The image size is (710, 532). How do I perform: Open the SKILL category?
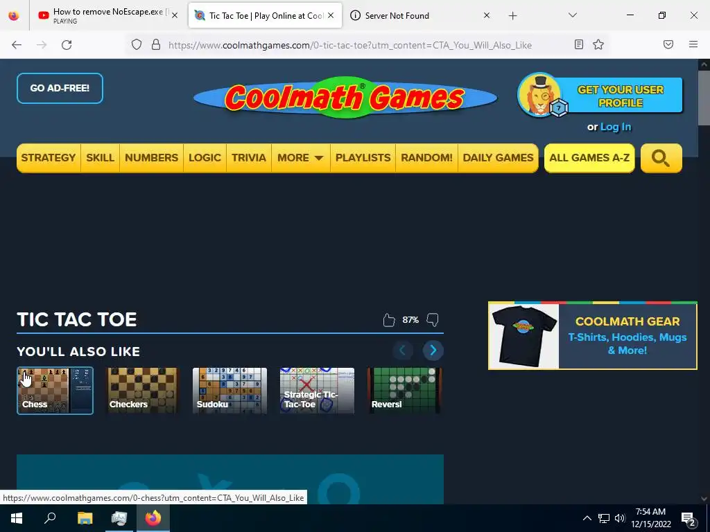pos(100,158)
